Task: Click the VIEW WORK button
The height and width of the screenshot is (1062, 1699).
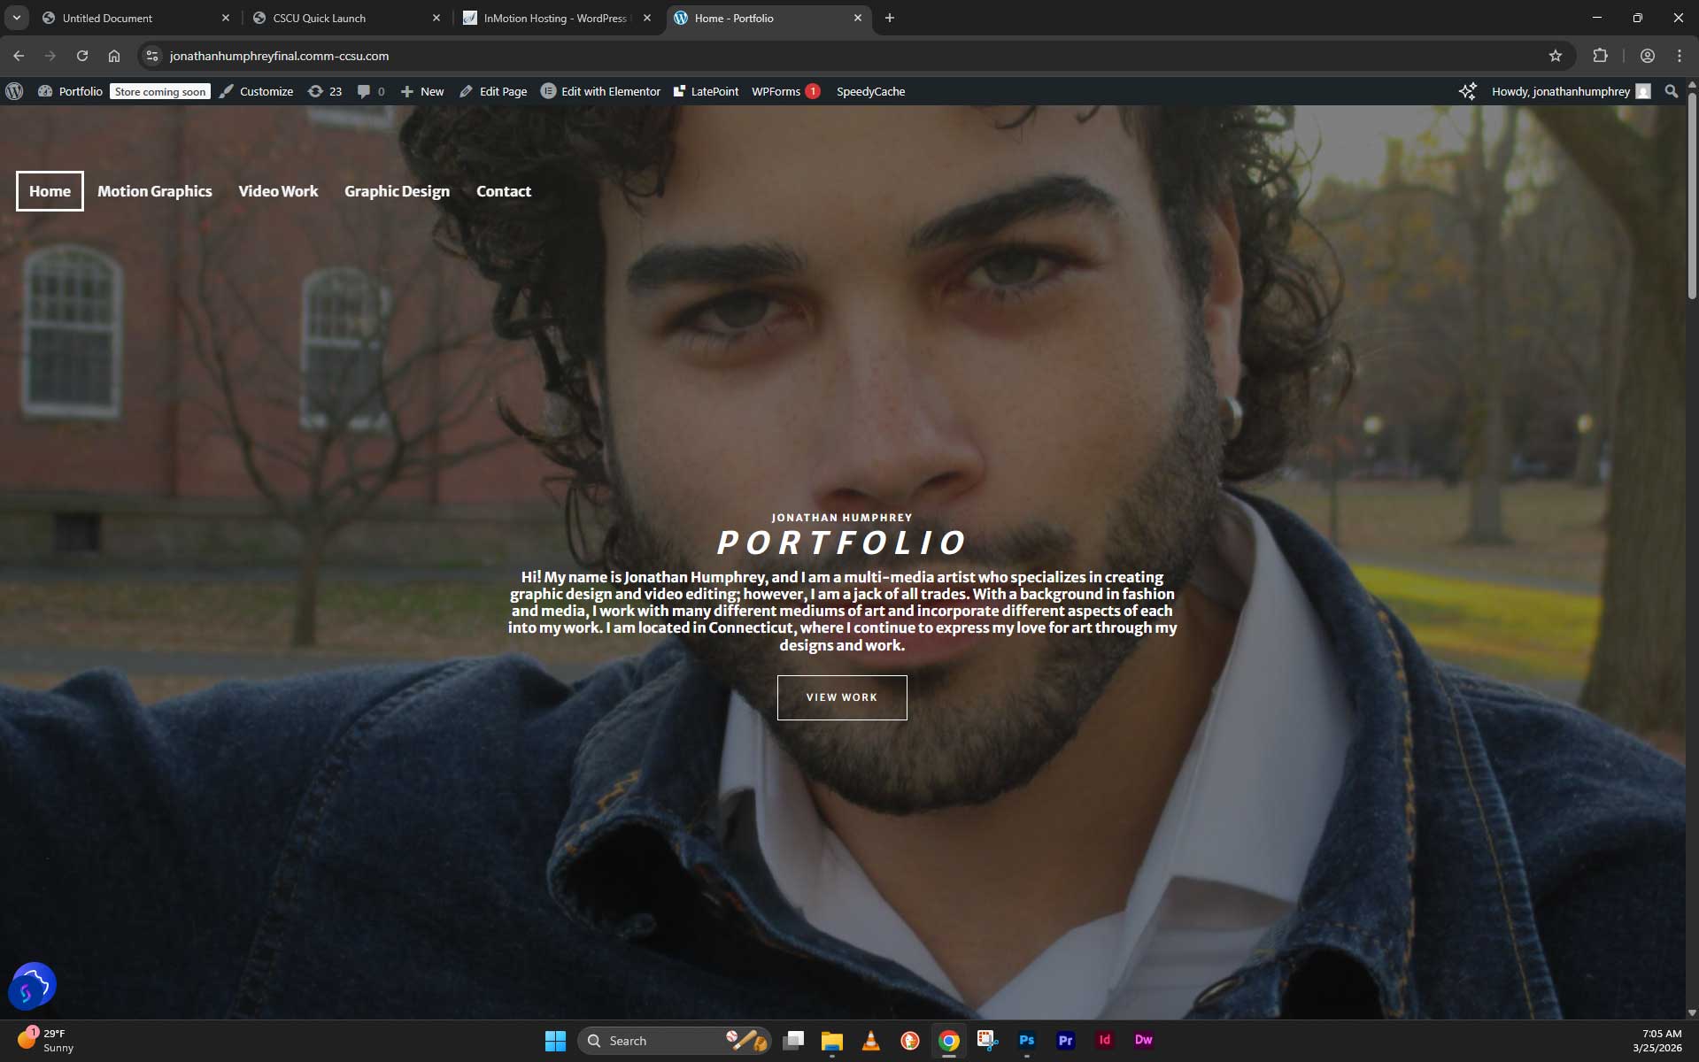Action: point(841,697)
